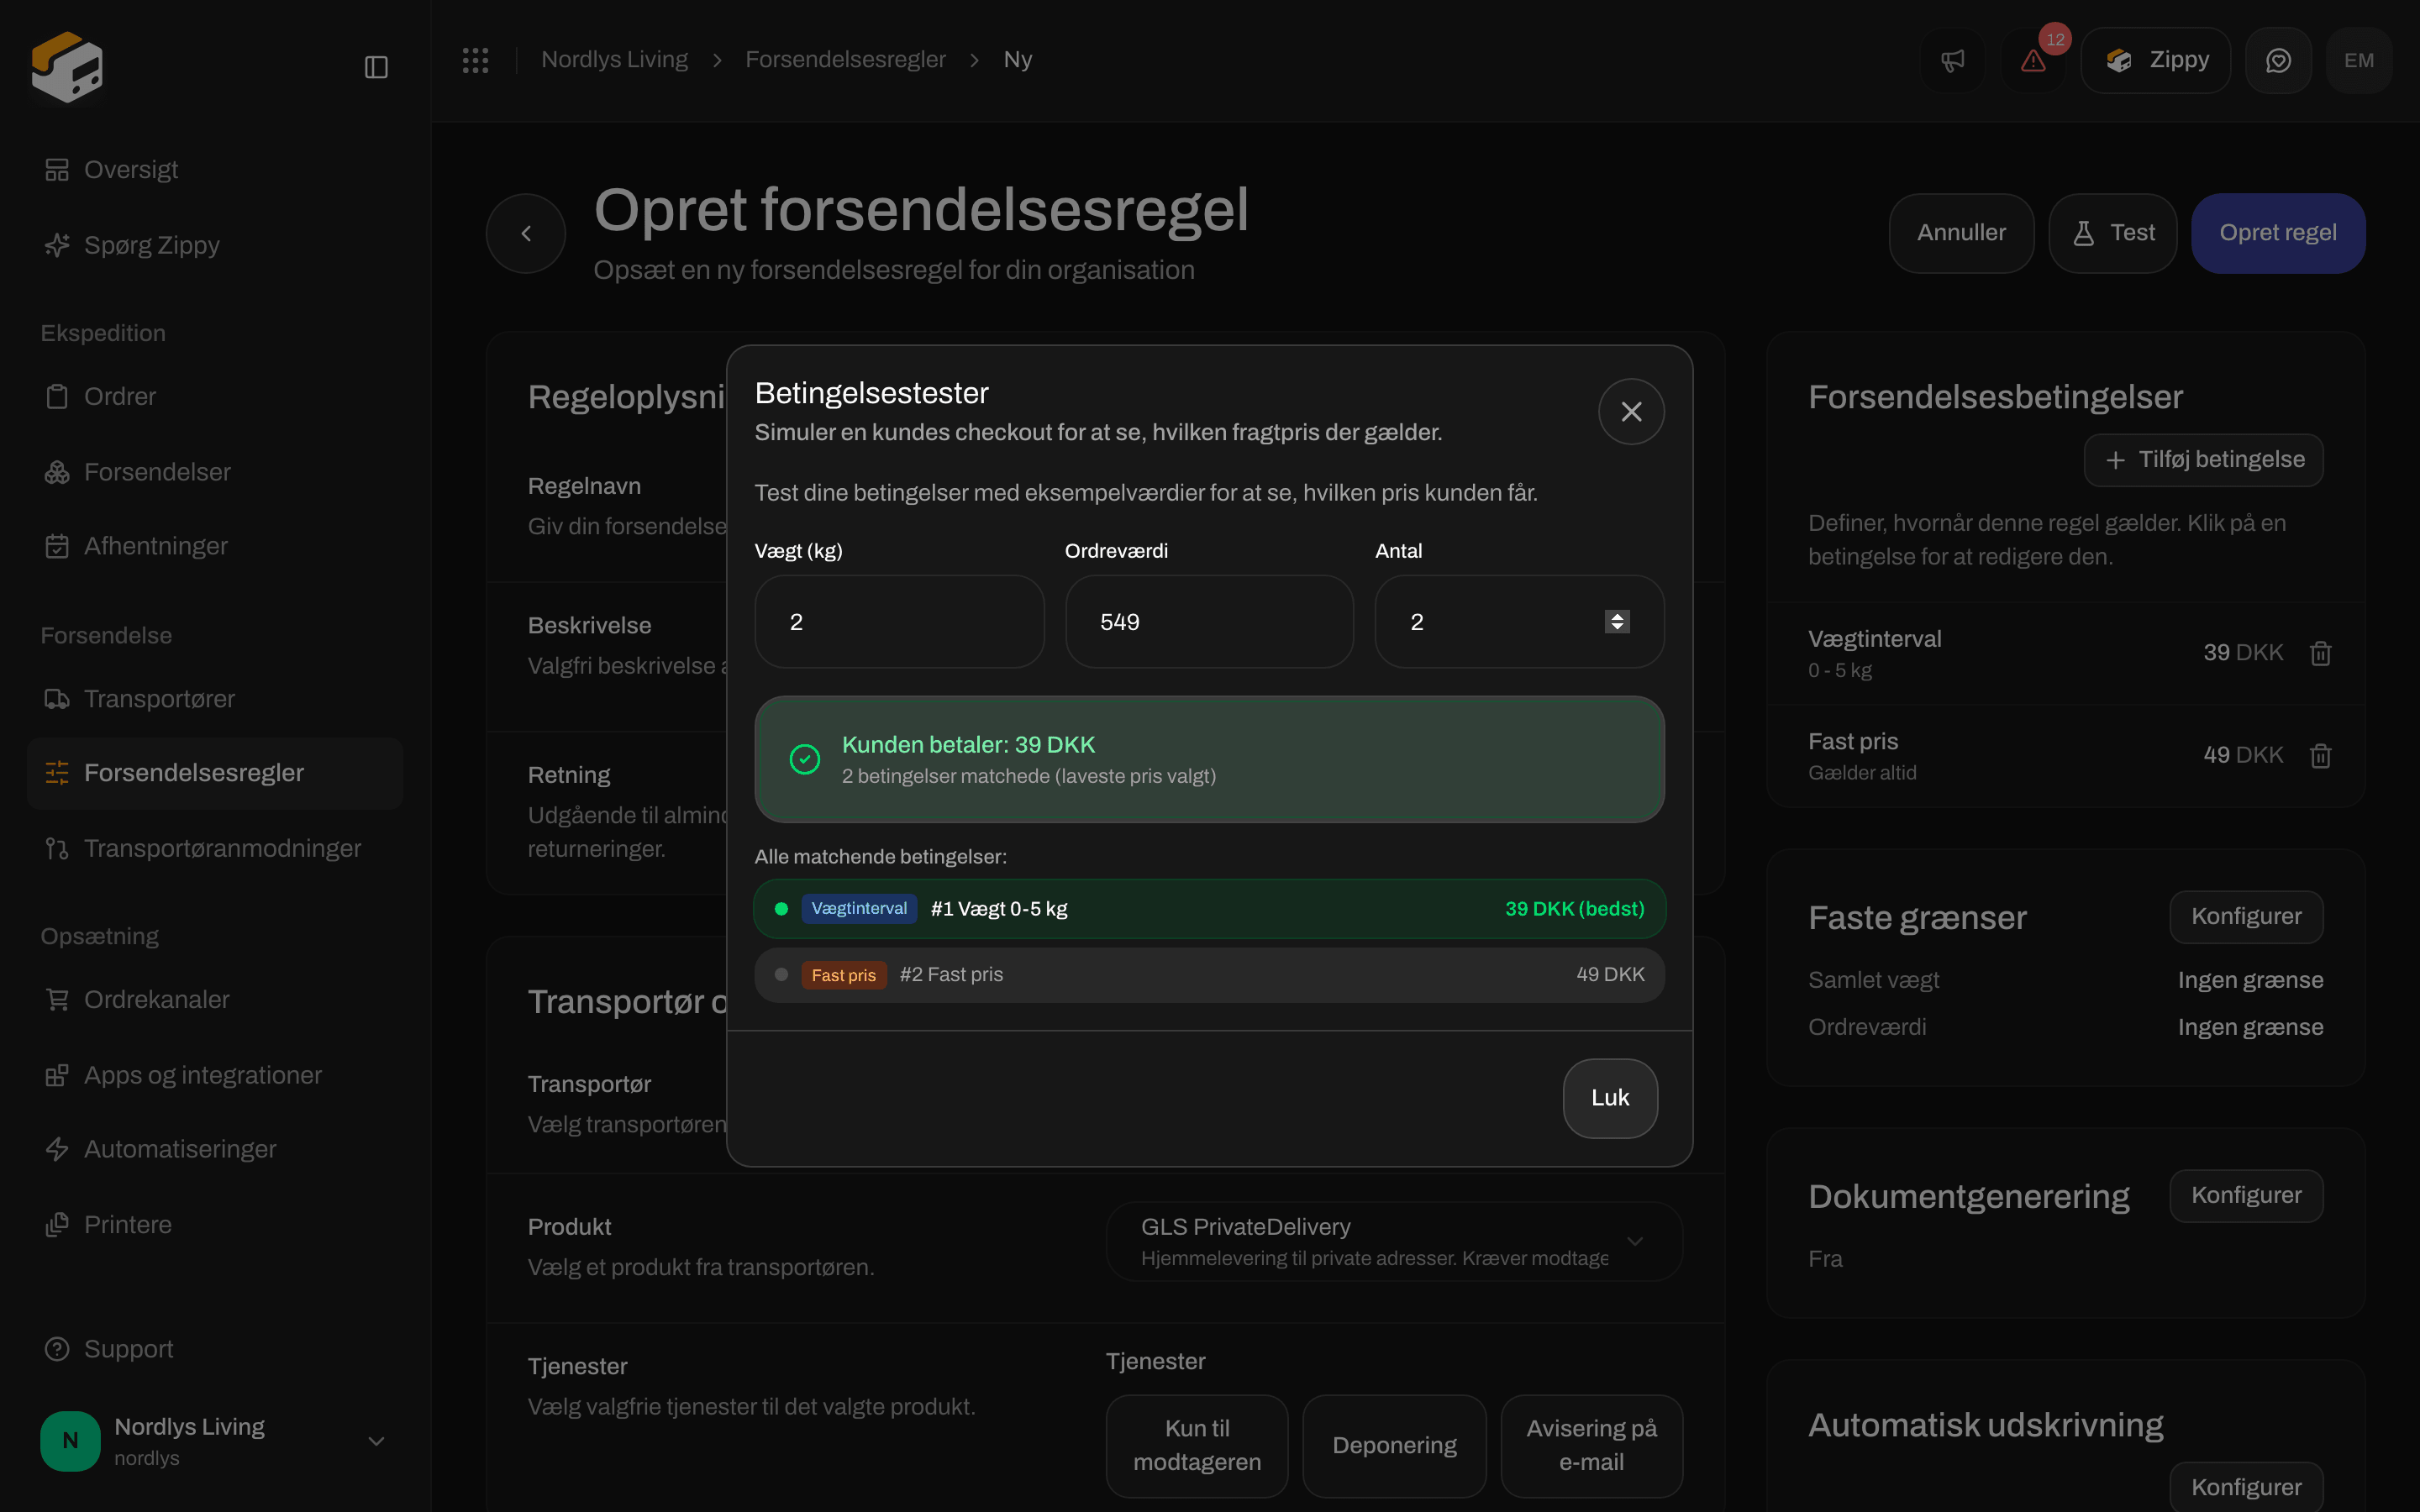Image resolution: width=2420 pixels, height=1512 pixels.
Task: Click the Antal stepper arrows
Action: pos(1617,622)
